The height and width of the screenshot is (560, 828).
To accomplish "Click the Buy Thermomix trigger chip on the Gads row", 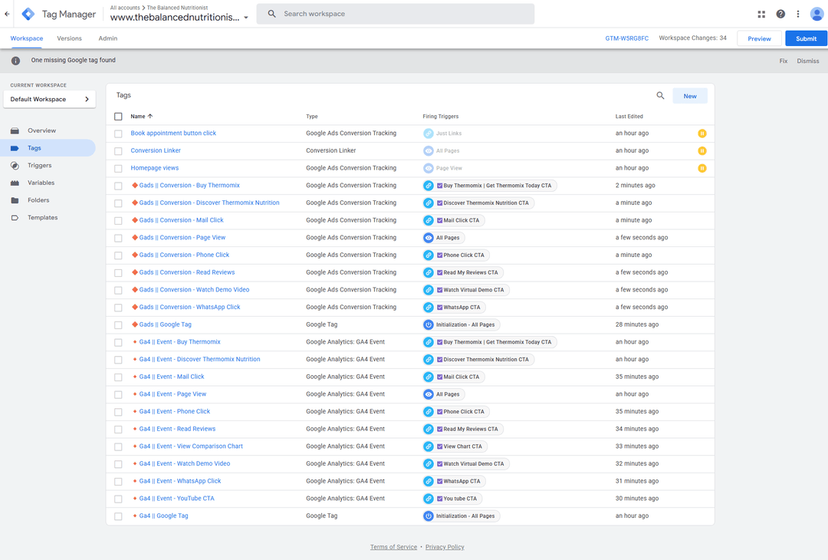I will [489, 186].
